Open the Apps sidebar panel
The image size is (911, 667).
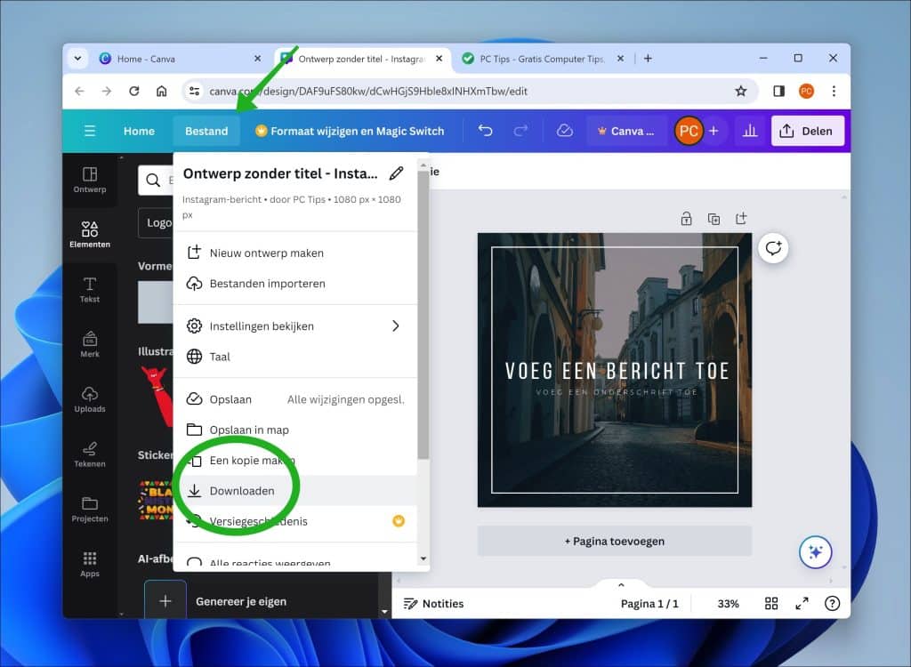pos(90,564)
